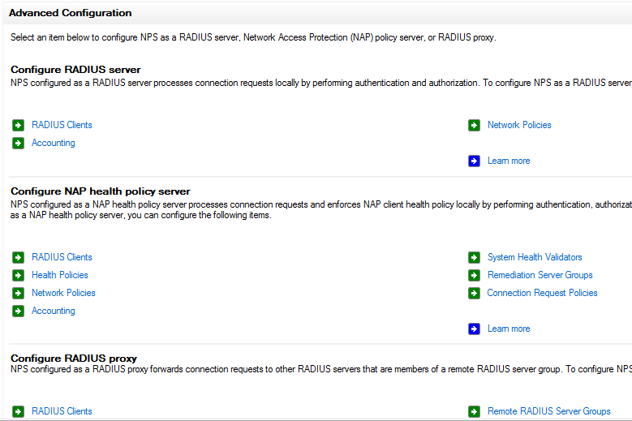Viewport: 632px width, 421px height.
Task: Click the 'Select an item below to configure NPS' sentence
Action: (253, 37)
